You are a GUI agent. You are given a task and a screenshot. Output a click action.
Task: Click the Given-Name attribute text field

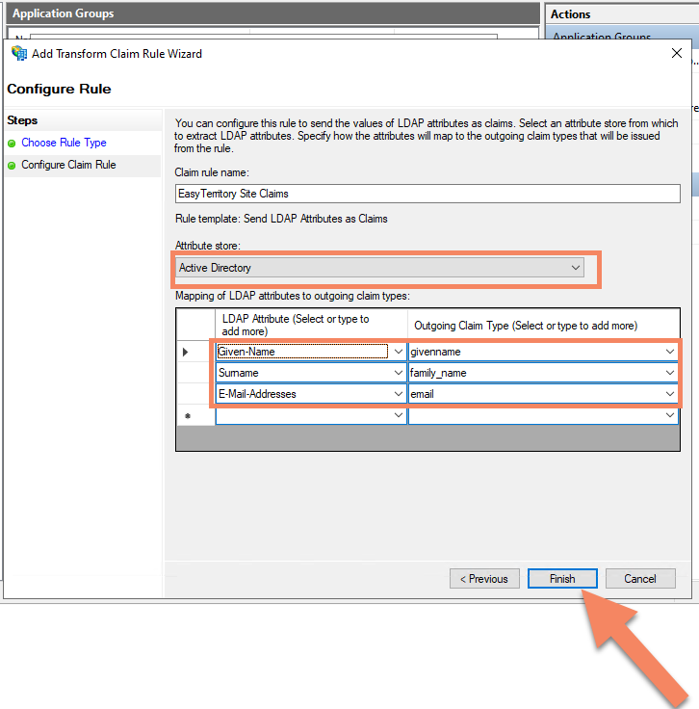coord(301,352)
